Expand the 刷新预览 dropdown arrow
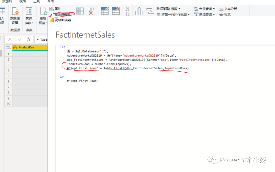The width and height of the screenshot is (275, 172). click(x=47, y=23)
